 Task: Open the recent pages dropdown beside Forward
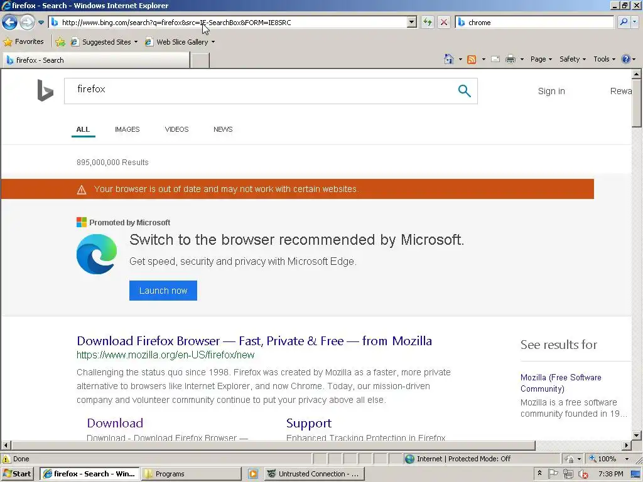click(x=41, y=23)
